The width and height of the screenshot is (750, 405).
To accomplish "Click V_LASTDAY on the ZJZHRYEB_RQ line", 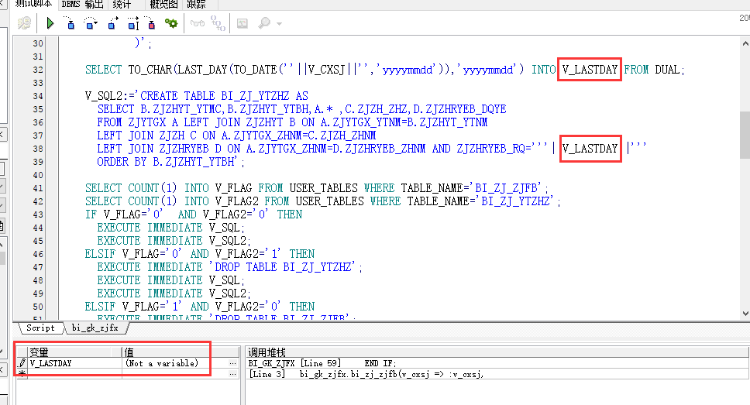I will pos(590,149).
